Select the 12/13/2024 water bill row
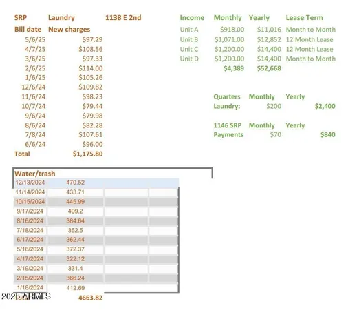 pyautogui.click(x=96, y=183)
